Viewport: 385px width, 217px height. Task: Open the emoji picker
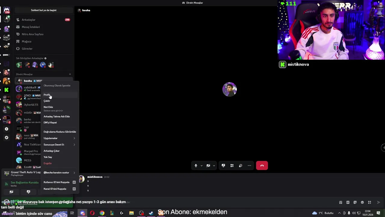click(362, 202)
